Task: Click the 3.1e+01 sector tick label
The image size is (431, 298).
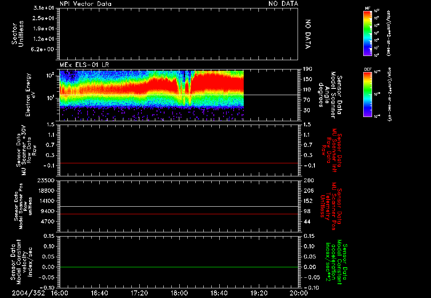Action: (44, 8)
